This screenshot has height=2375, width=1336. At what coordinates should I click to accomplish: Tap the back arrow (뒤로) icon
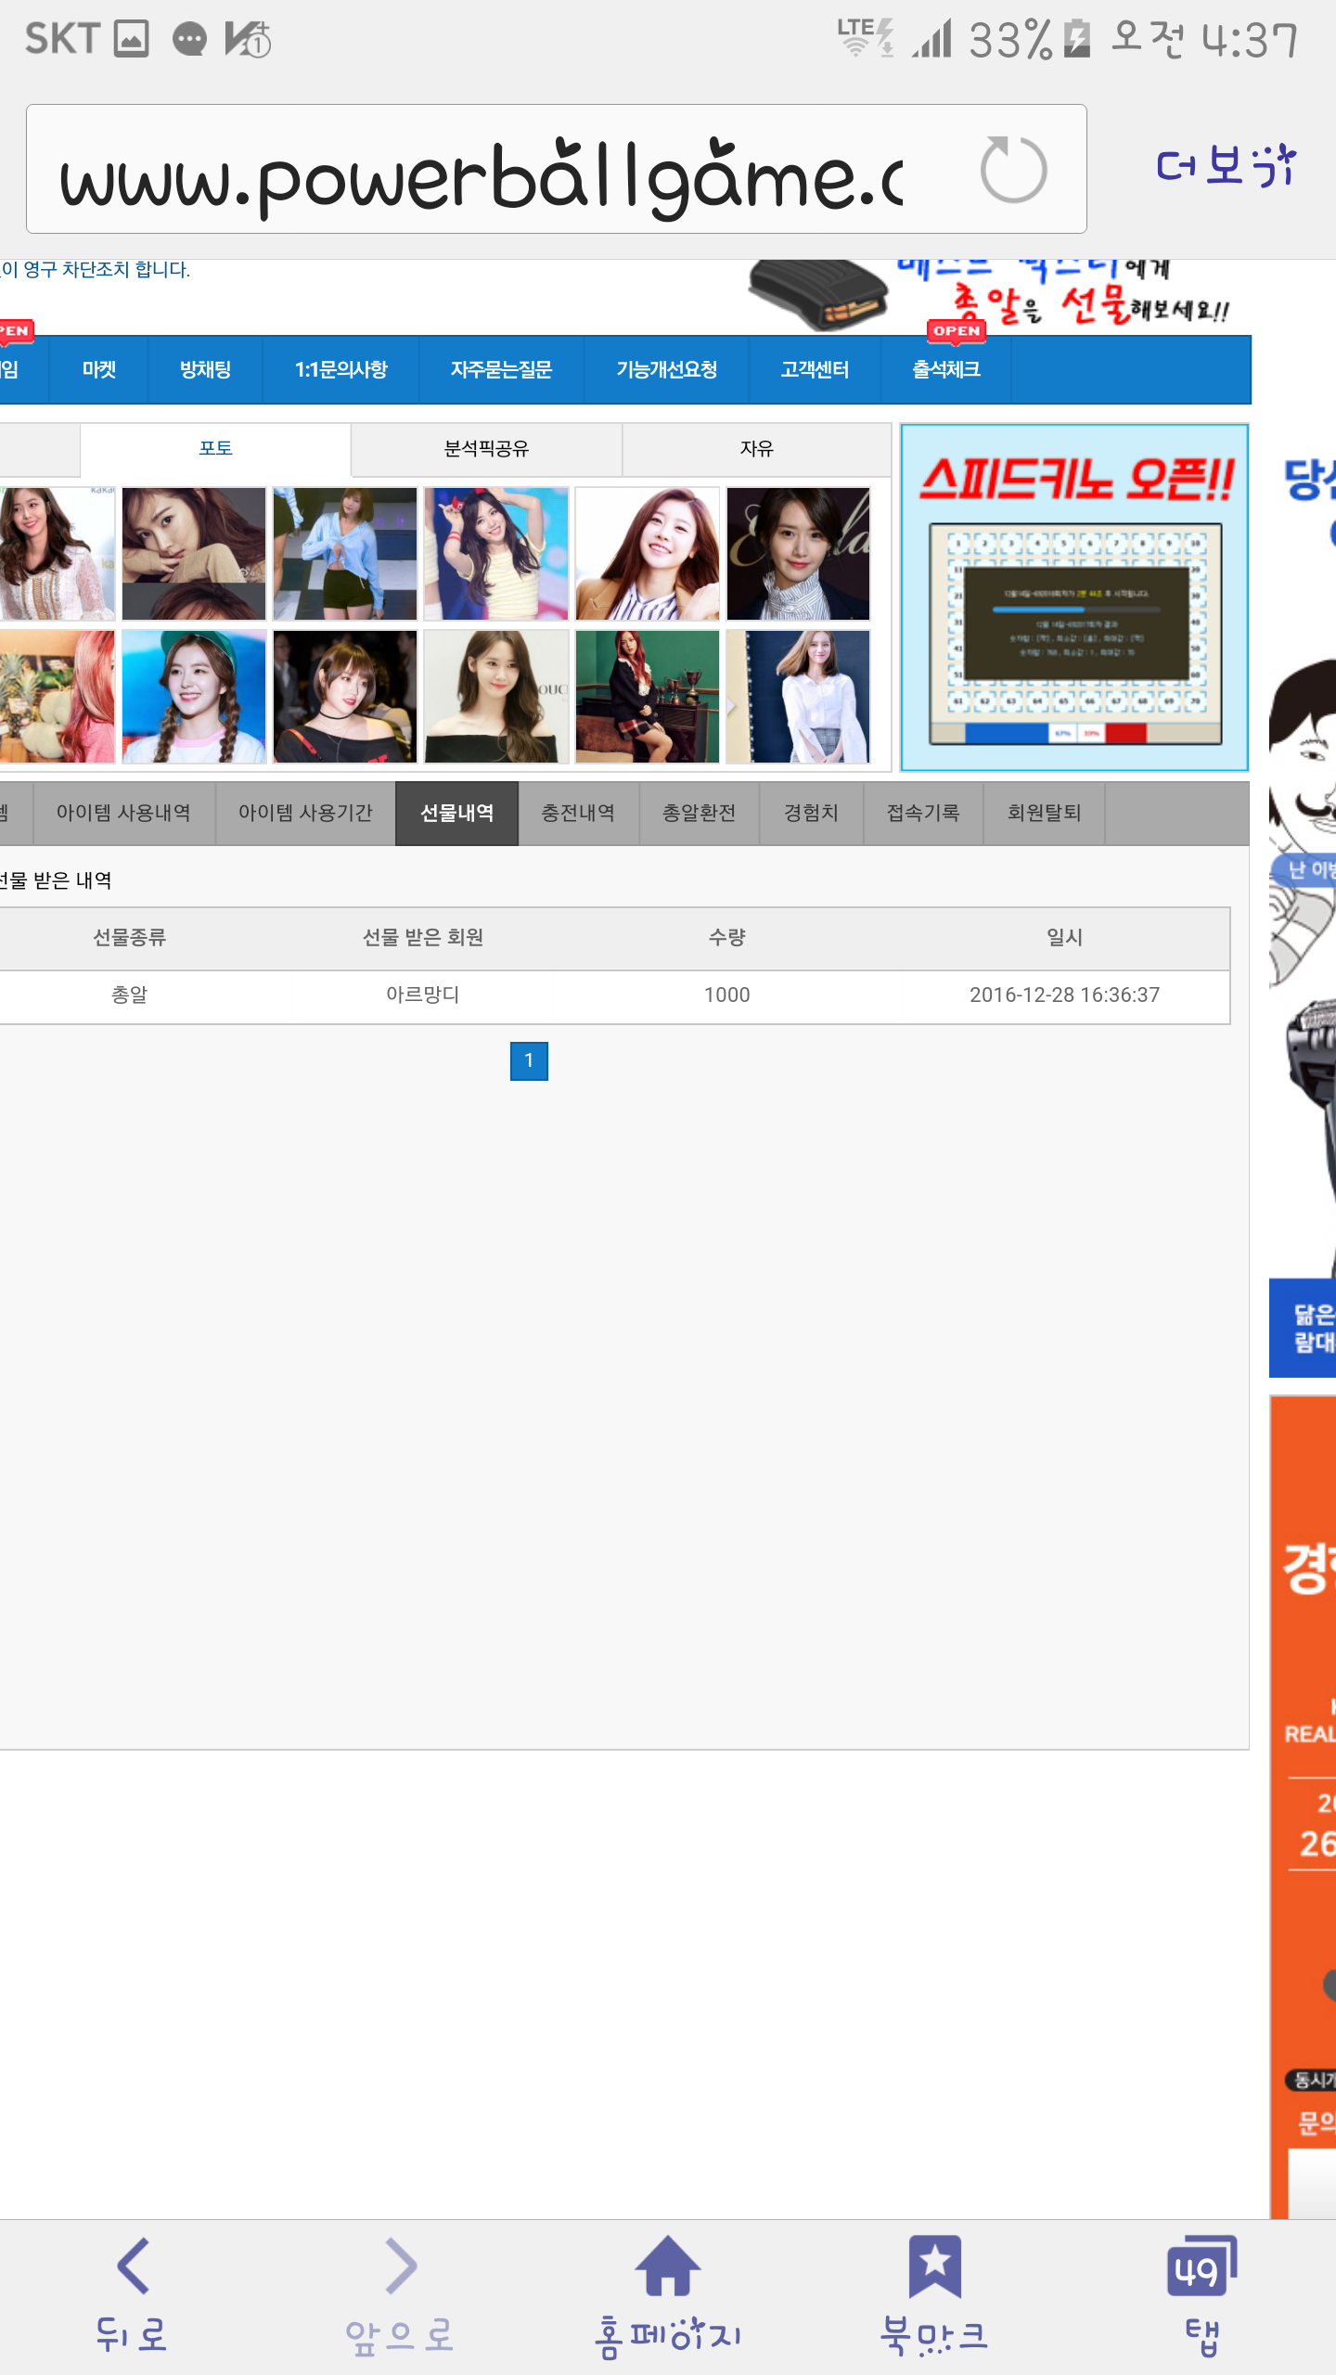pos(133,2292)
